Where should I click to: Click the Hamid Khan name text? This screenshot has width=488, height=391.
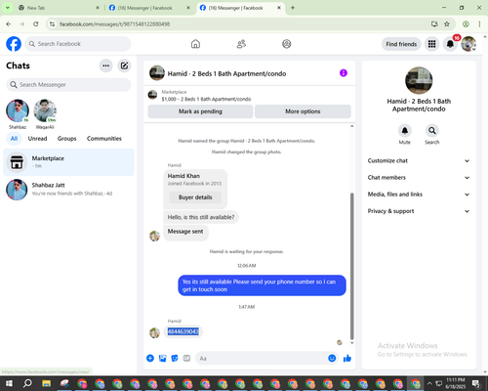click(183, 176)
